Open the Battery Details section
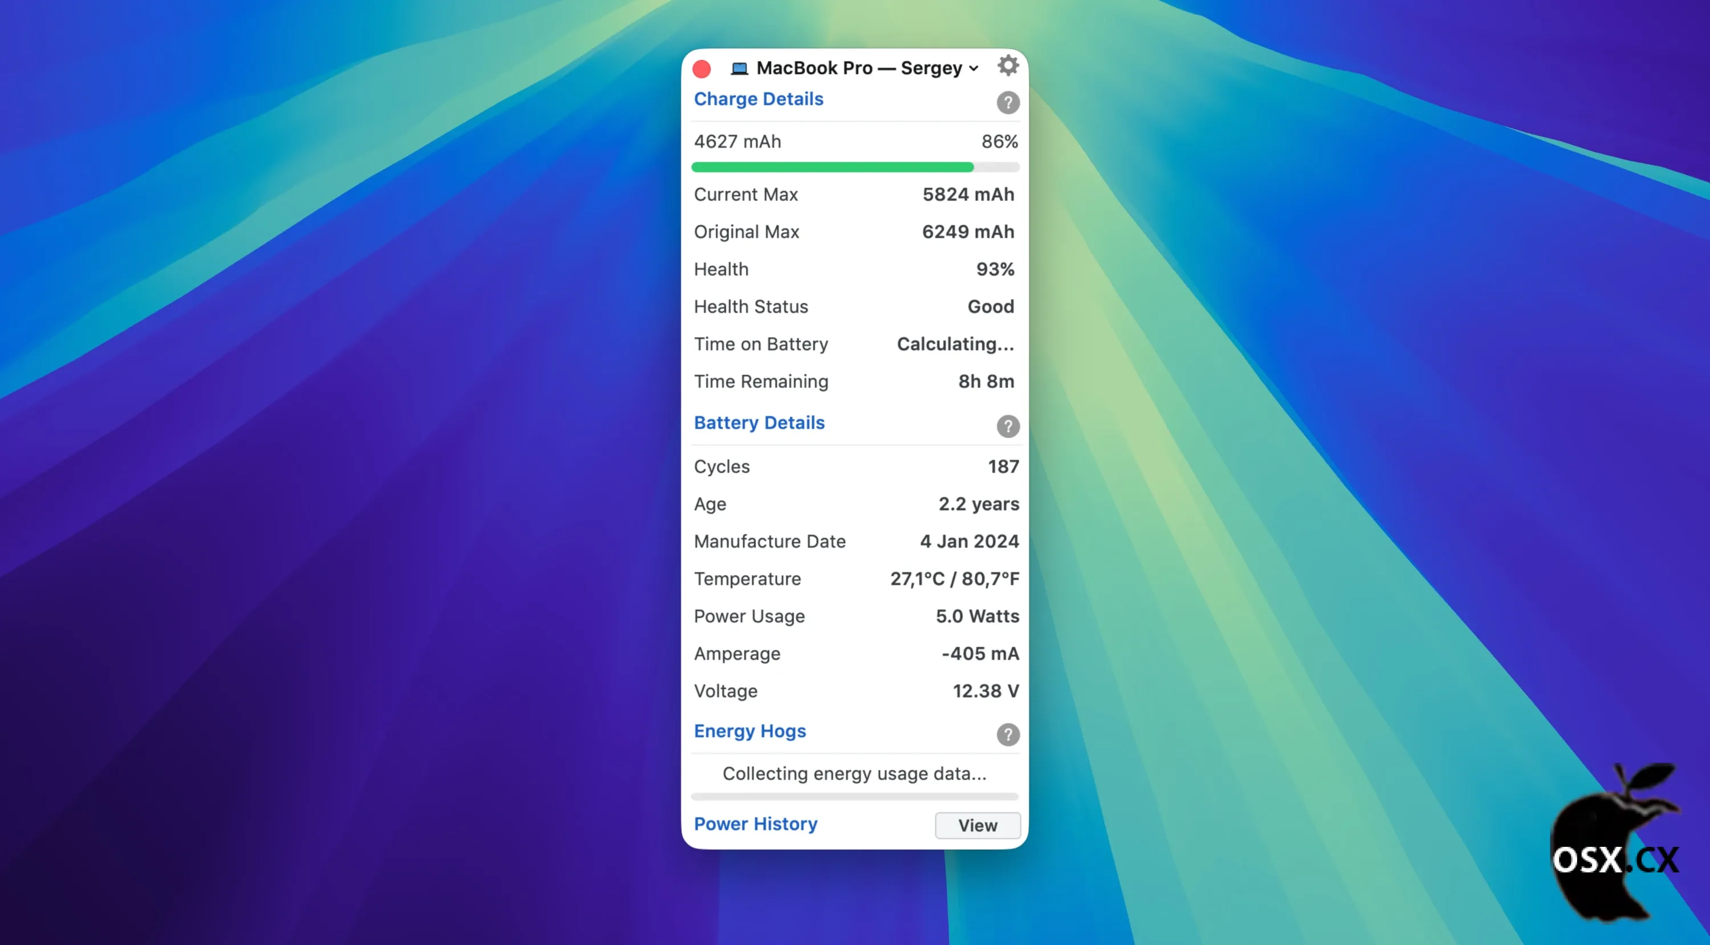 click(x=759, y=423)
